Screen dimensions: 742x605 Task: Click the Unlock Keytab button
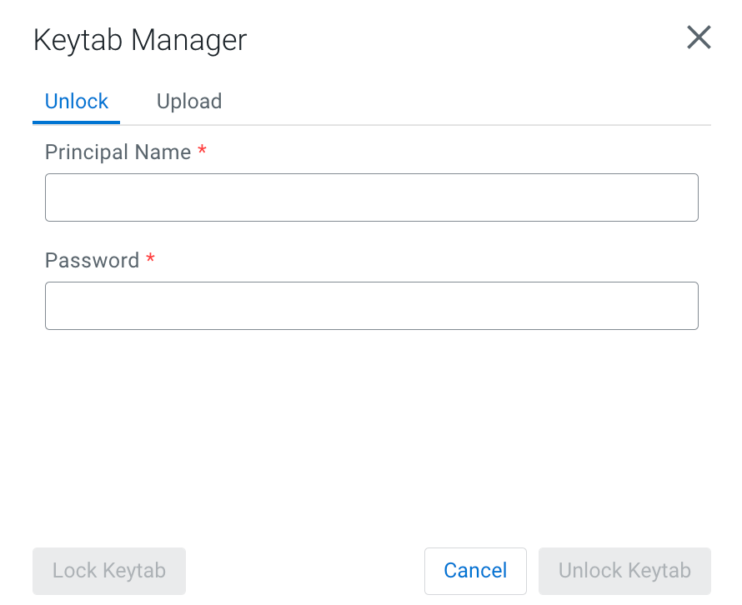[x=624, y=571]
